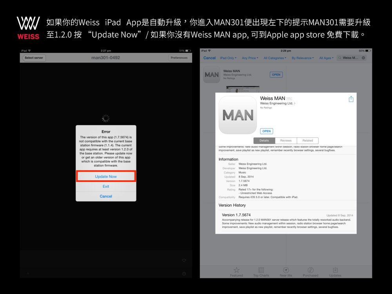Switch to the Reviews tab
The height and width of the screenshot is (294, 392).
coord(286,140)
